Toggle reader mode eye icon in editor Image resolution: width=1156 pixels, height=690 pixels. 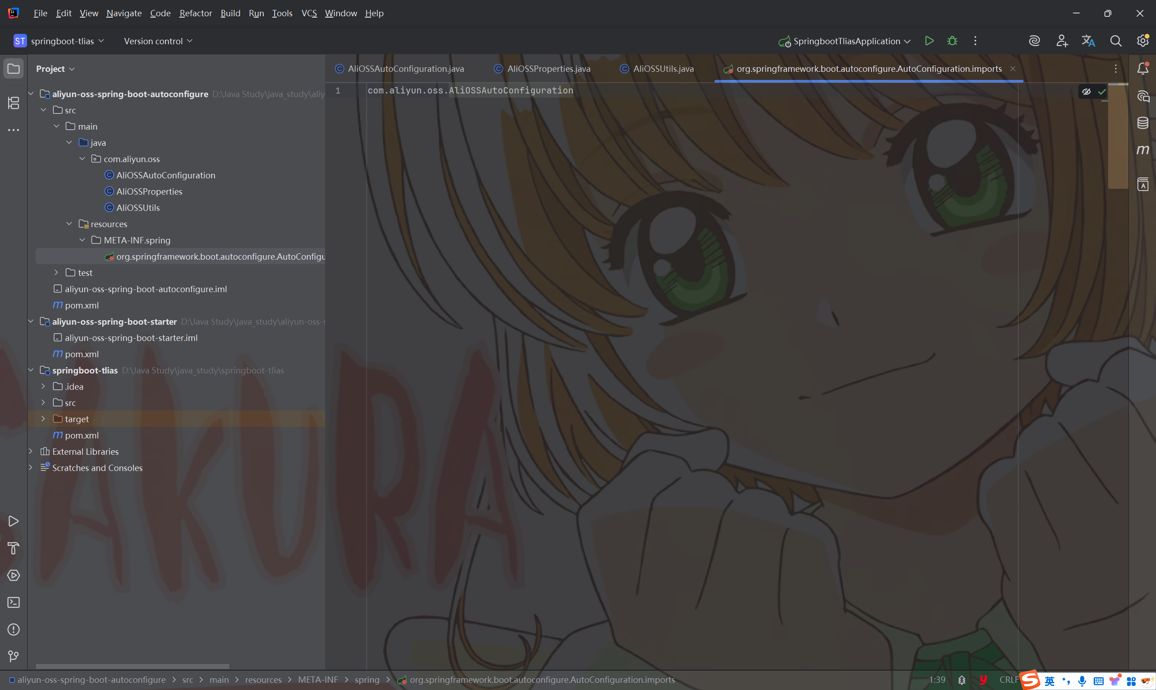click(1086, 92)
